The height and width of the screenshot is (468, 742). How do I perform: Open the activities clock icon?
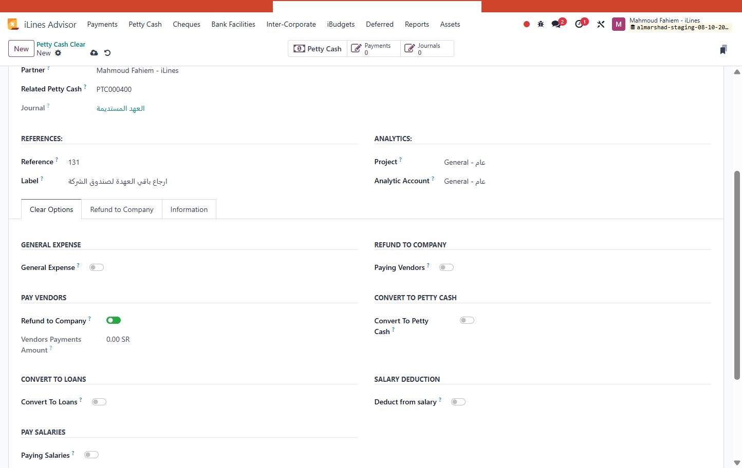(x=579, y=24)
